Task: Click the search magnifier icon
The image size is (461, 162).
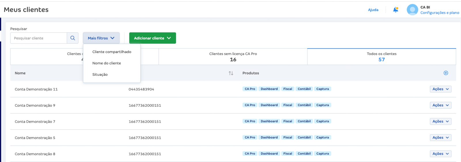Action: (x=73, y=38)
